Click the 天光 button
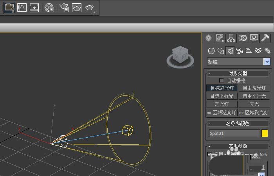The width and height of the screenshot is (274, 176). 254,104
